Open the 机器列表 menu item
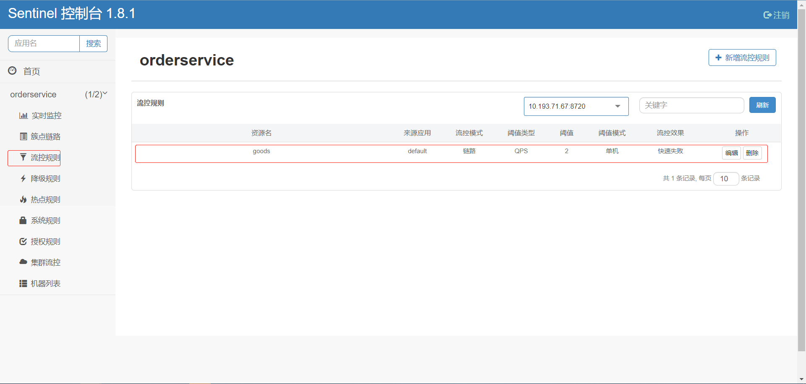This screenshot has height=384, width=806. [45, 284]
